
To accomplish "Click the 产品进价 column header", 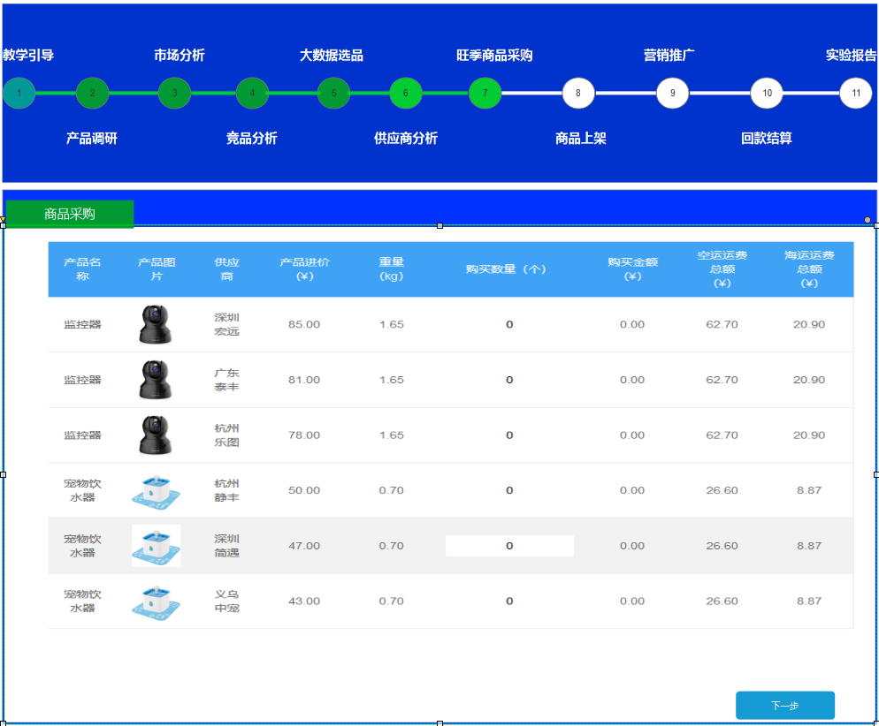I will click(304, 269).
